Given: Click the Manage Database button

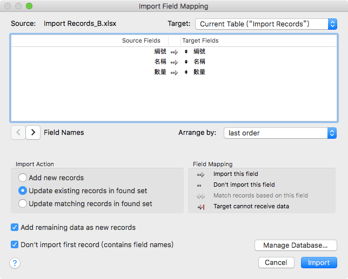Looking at the screenshot, I should (x=296, y=246).
